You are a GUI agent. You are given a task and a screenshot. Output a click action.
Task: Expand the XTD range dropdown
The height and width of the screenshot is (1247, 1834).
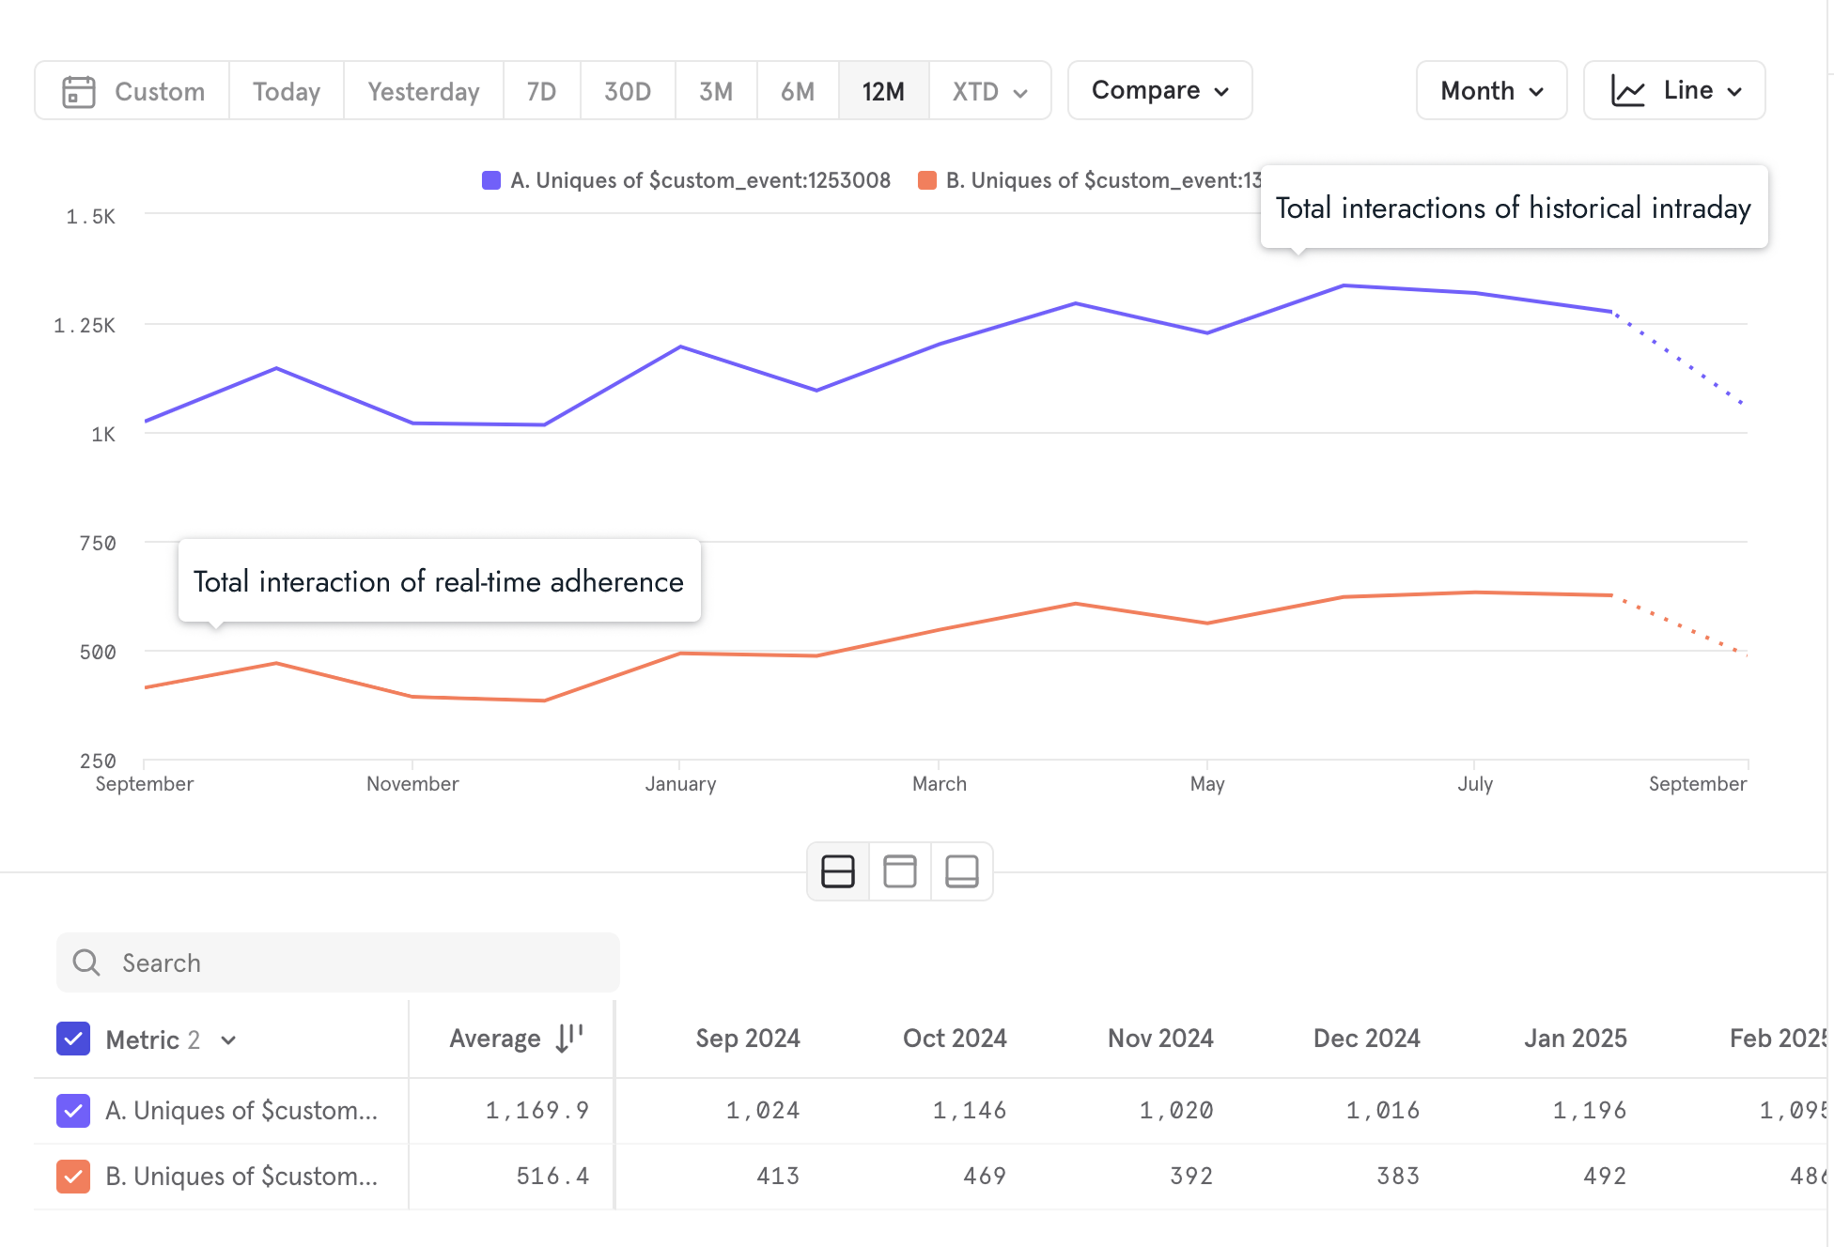(x=989, y=92)
